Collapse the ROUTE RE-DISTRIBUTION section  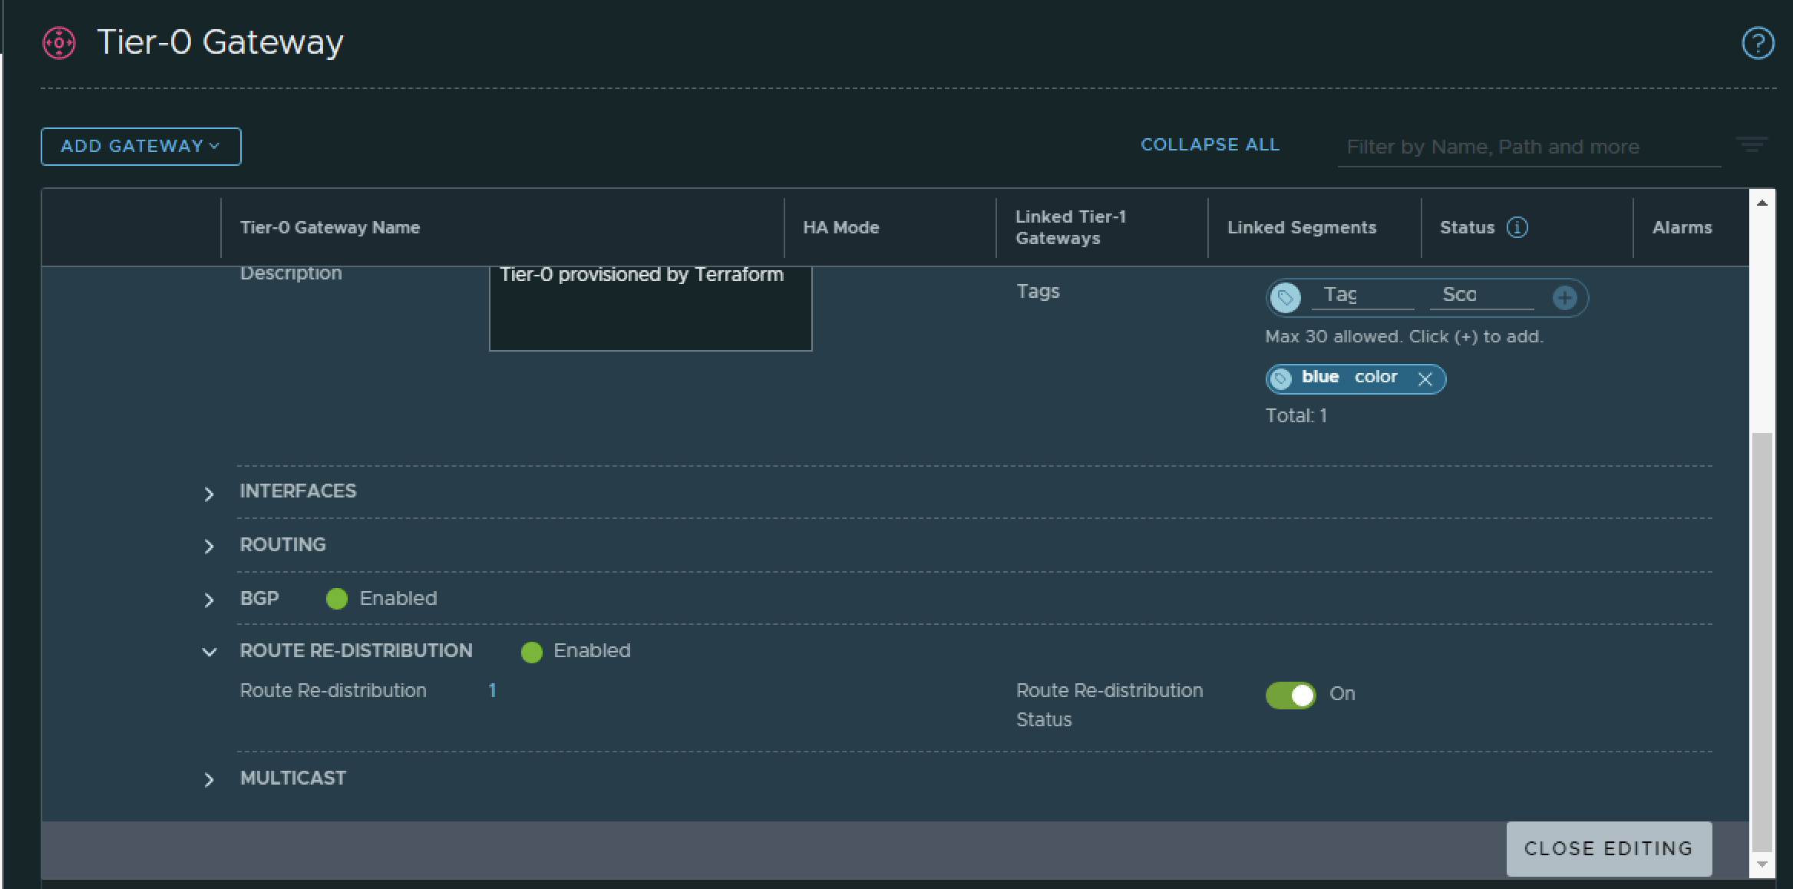(209, 652)
